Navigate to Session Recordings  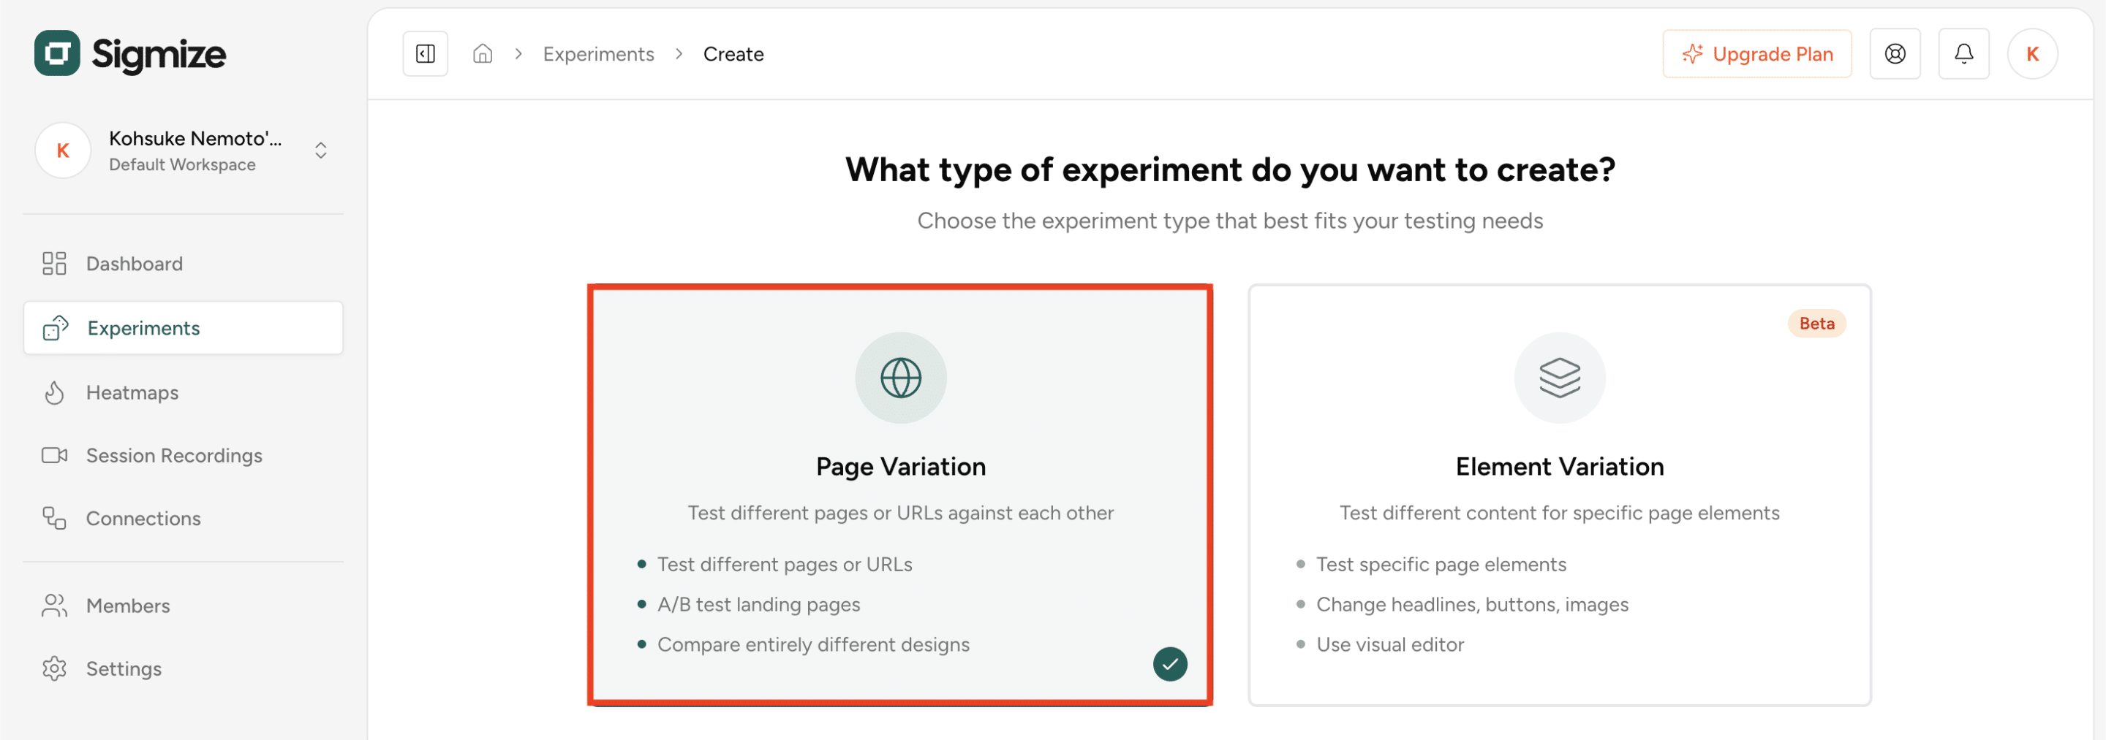[173, 456]
